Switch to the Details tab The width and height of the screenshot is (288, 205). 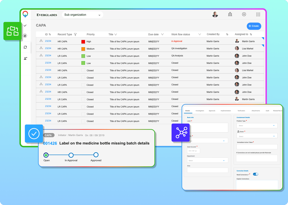(188, 111)
